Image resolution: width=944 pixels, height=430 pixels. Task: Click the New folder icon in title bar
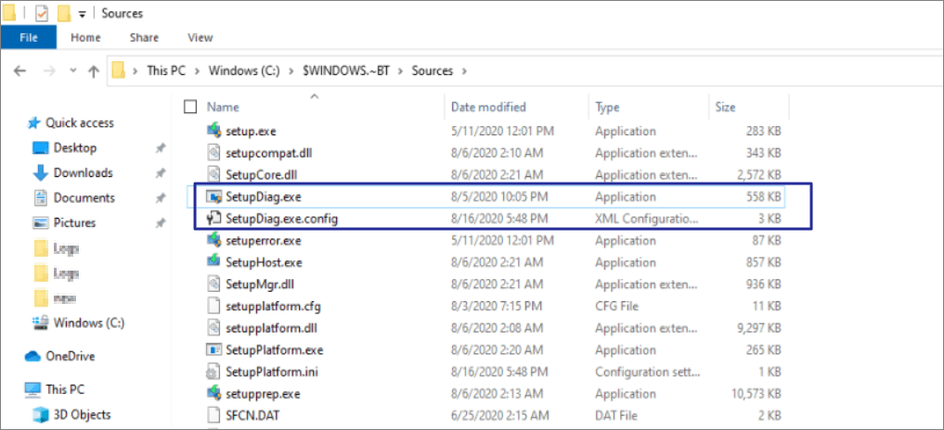pyautogui.click(x=64, y=13)
